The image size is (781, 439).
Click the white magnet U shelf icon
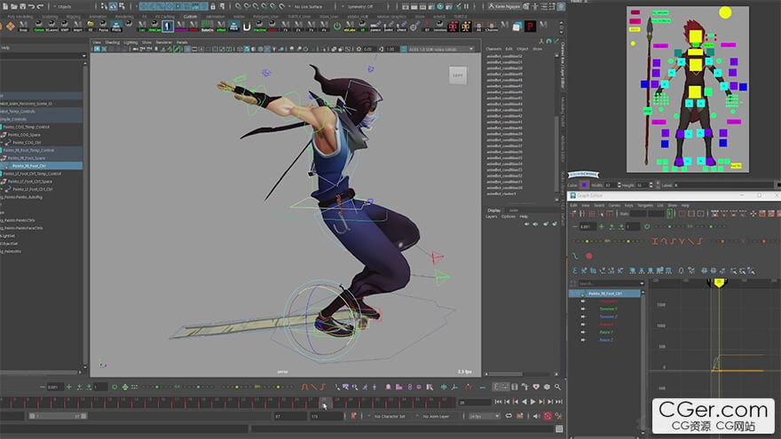(247, 26)
